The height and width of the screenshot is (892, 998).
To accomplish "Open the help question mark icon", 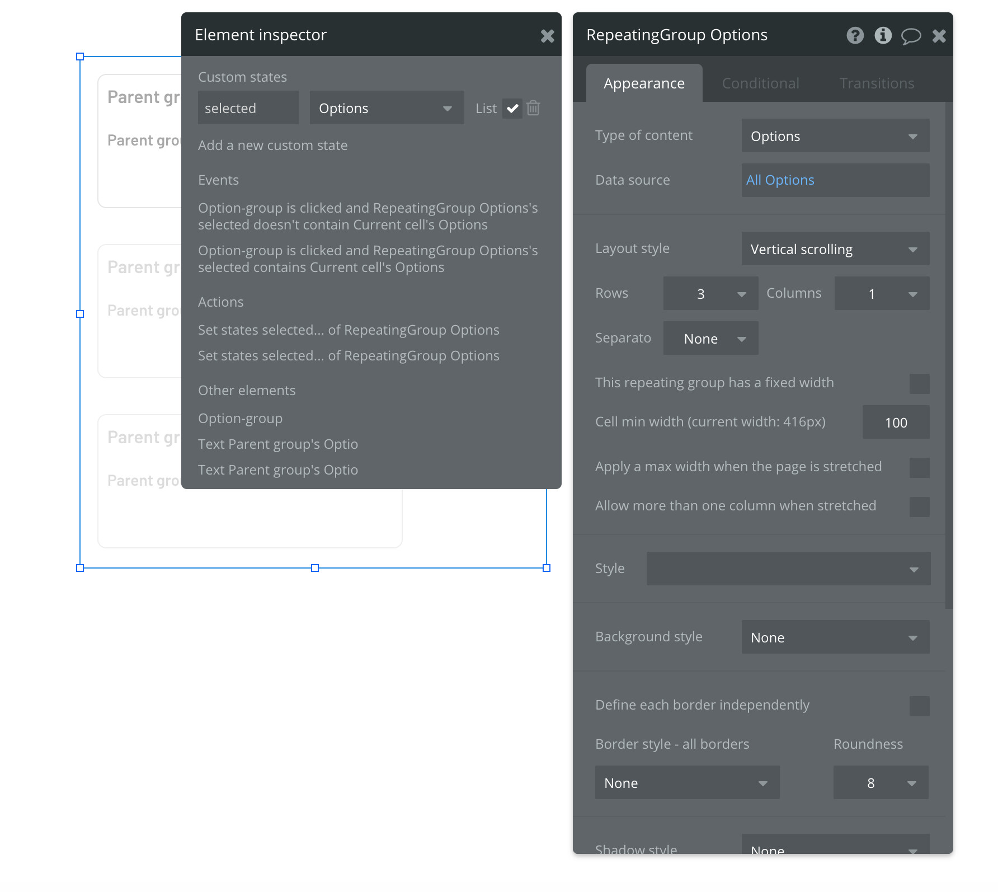I will (x=855, y=35).
